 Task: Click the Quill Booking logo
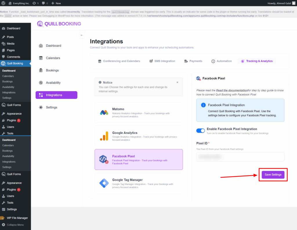coord(59,24)
